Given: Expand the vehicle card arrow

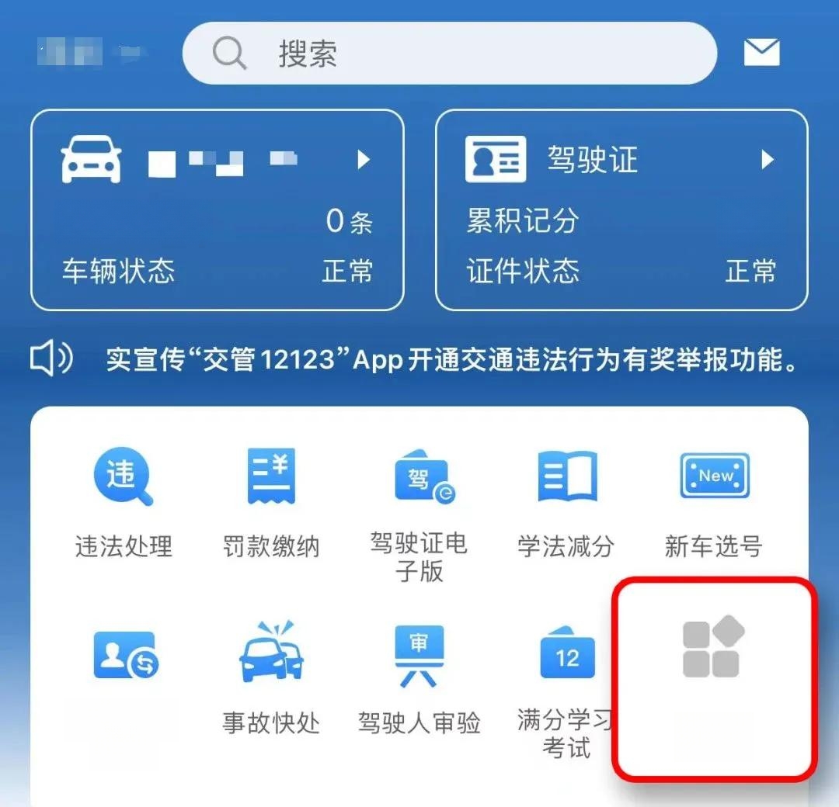Looking at the screenshot, I should (x=364, y=159).
